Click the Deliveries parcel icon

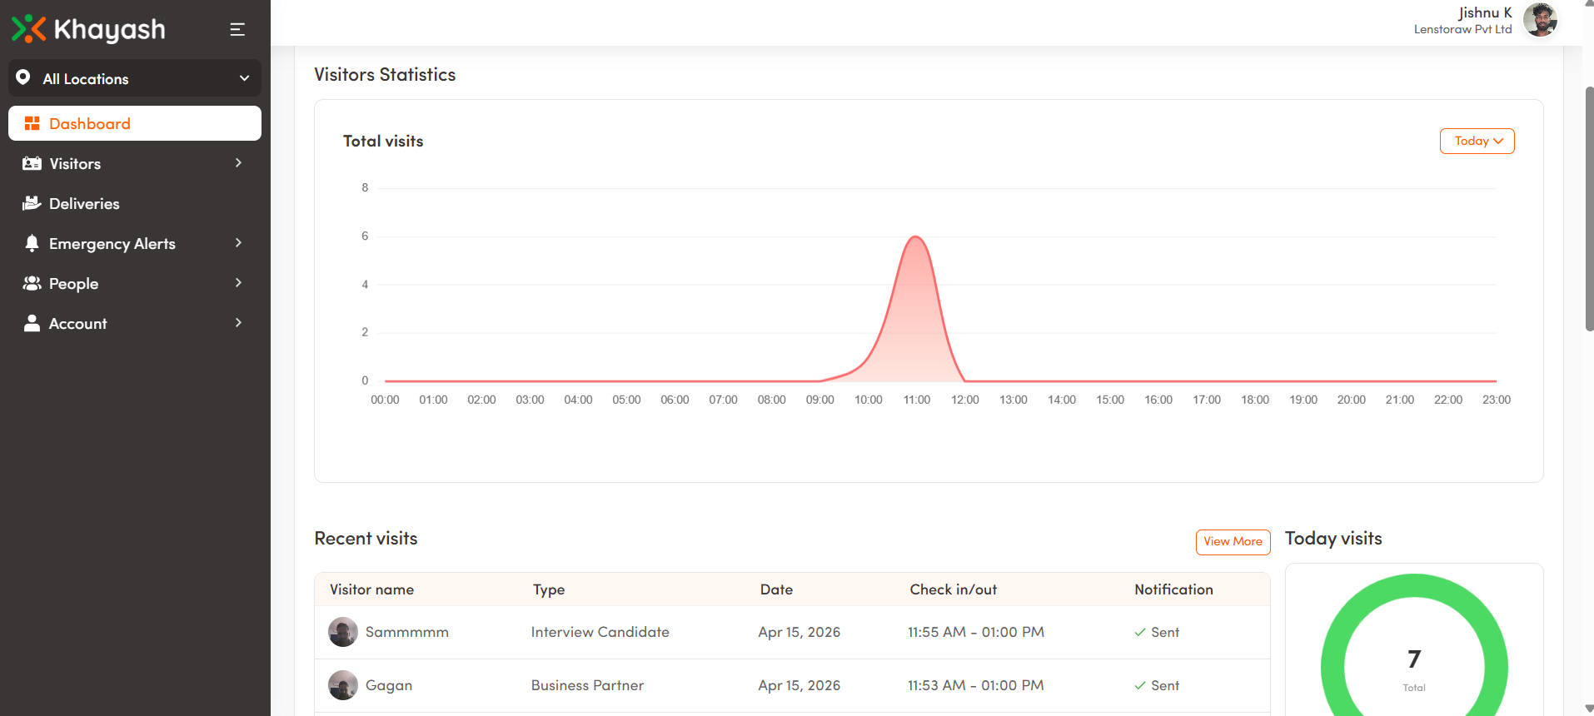[x=32, y=203]
